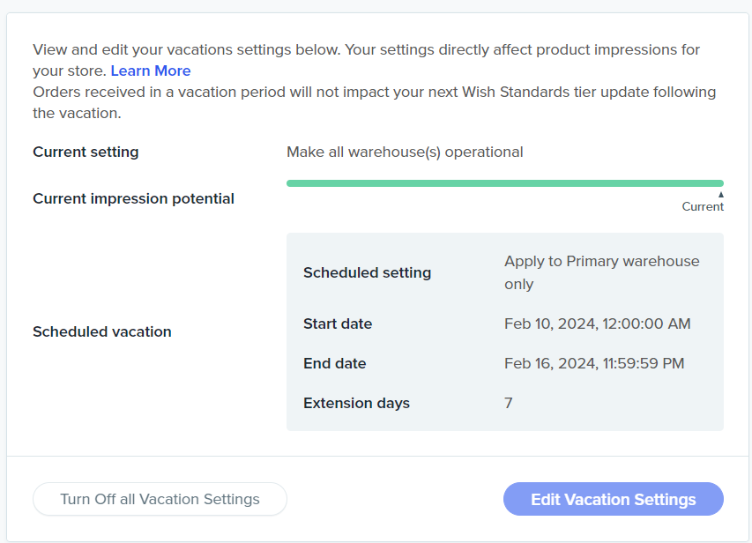Viewport: 752px width, 543px height.
Task: Click the small Current marker triangle
Action: (720, 195)
